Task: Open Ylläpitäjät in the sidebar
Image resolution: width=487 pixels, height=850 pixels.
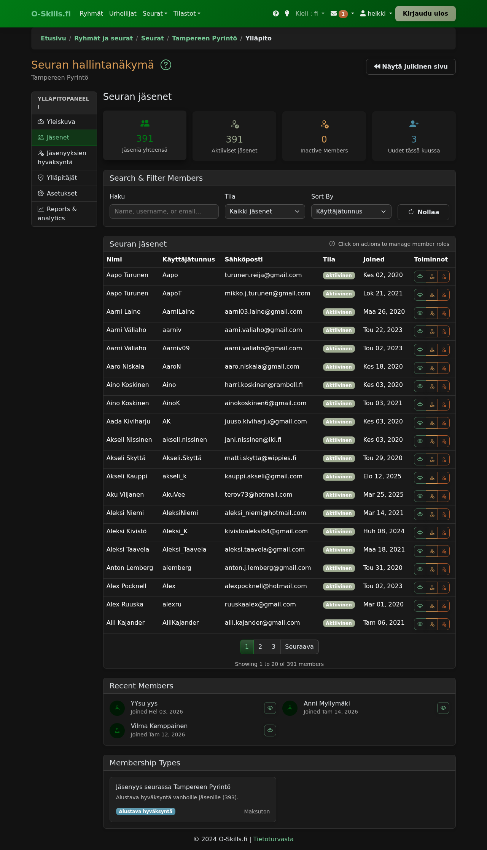Action: coord(62,178)
